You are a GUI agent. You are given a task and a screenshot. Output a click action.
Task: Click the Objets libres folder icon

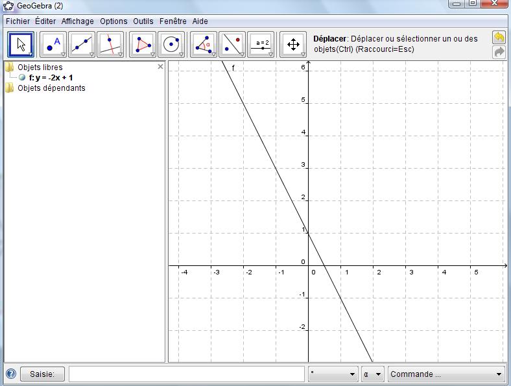(x=10, y=67)
